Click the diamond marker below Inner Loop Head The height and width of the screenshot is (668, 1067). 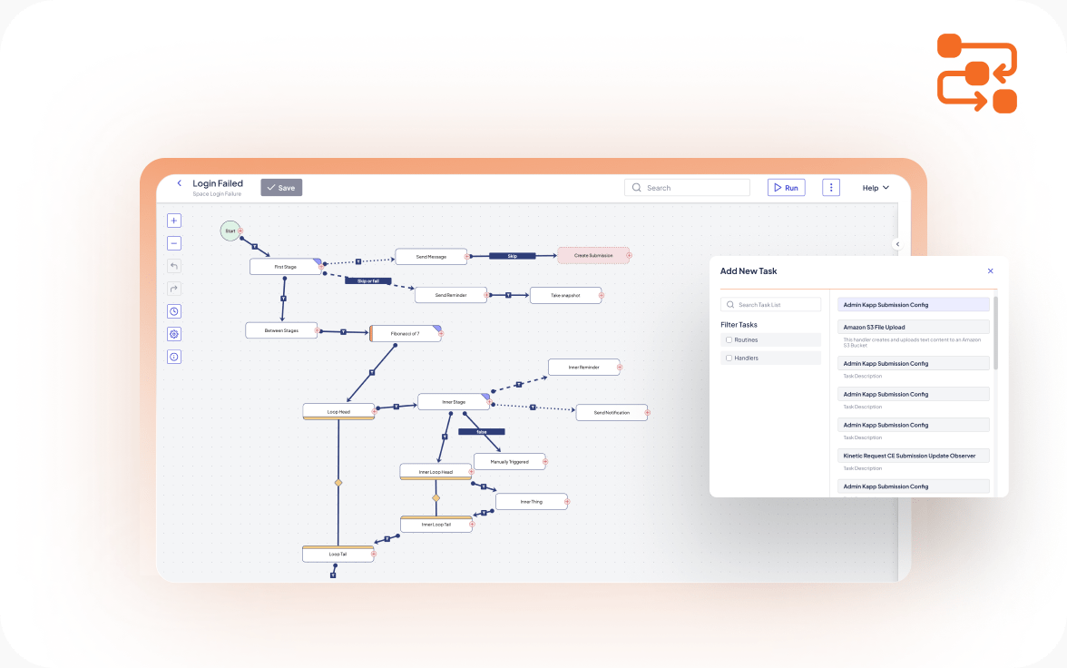[436, 497]
